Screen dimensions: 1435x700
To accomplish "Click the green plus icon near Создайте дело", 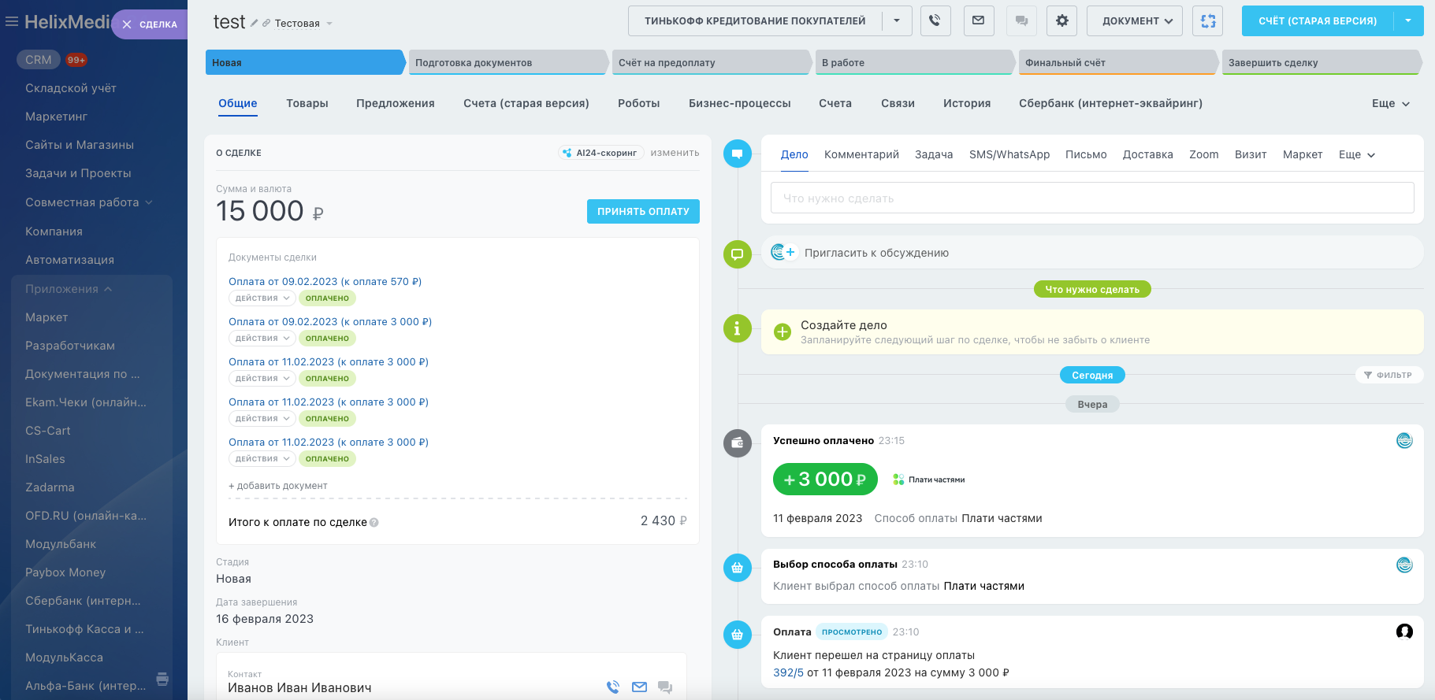I will [x=783, y=332].
